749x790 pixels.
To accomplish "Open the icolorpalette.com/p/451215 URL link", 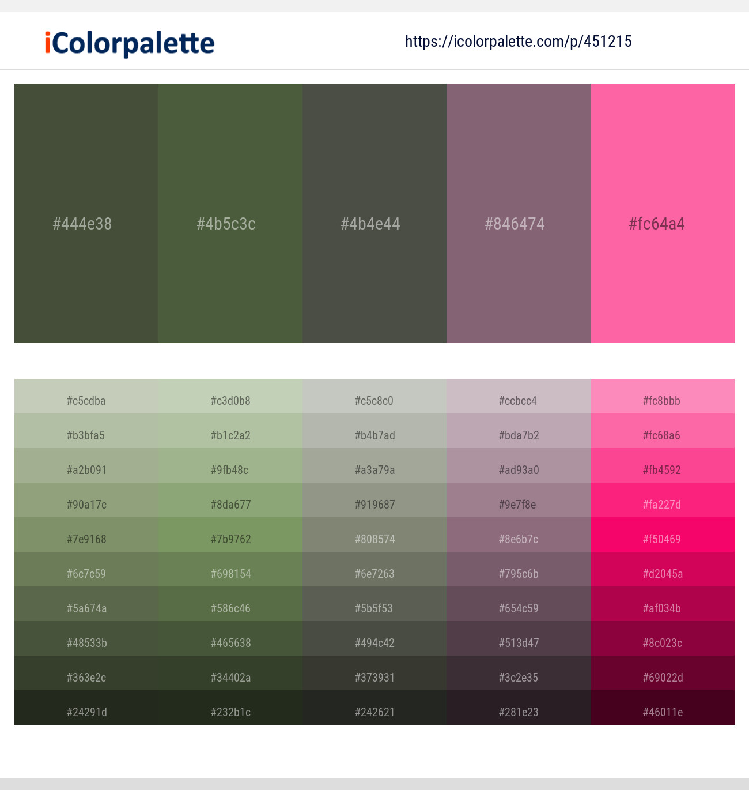I will pos(518,42).
